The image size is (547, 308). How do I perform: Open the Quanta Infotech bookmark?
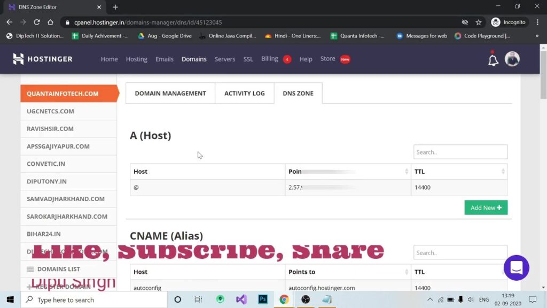357,36
